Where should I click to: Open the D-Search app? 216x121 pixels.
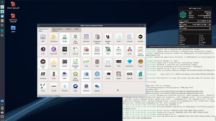coord(130,38)
